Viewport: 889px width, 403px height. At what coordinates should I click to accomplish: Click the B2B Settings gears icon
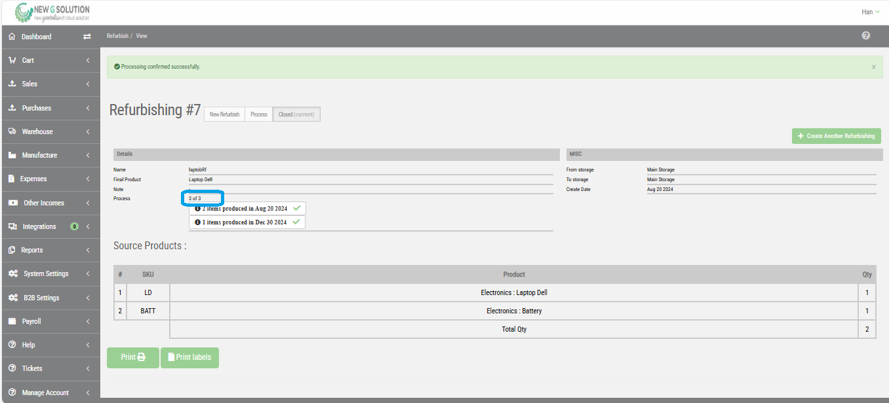click(x=12, y=298)
